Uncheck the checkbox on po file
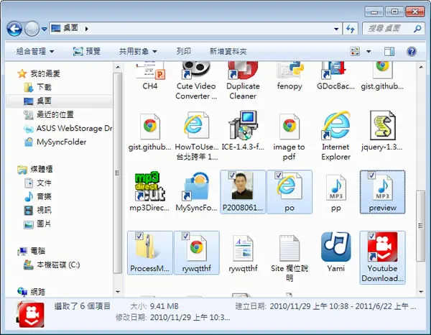Viewport: 431px width, 335px height. click(279, 175)
